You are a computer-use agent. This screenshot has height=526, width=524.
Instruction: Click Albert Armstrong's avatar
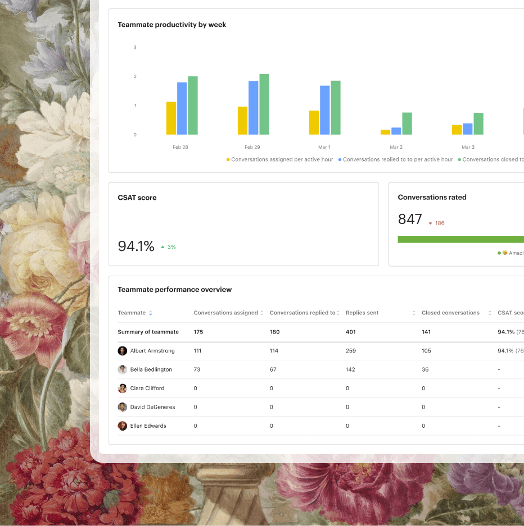point(122,351)
